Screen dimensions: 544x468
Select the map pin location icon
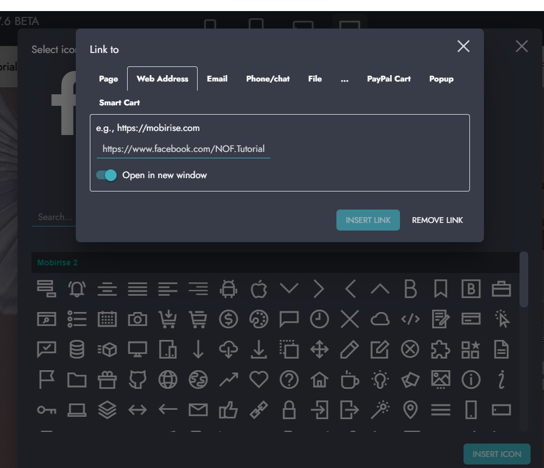coord(410,410)
